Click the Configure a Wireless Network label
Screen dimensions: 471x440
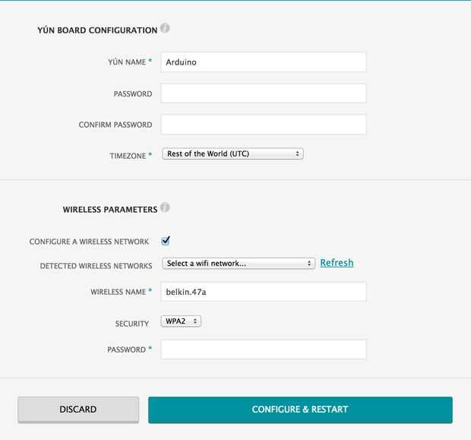[x=89, y=242]
